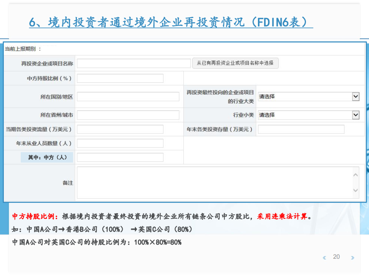Click the 其中：中方（人） input field
This screenshot has width=369, height=276.
tap(120, 157)
